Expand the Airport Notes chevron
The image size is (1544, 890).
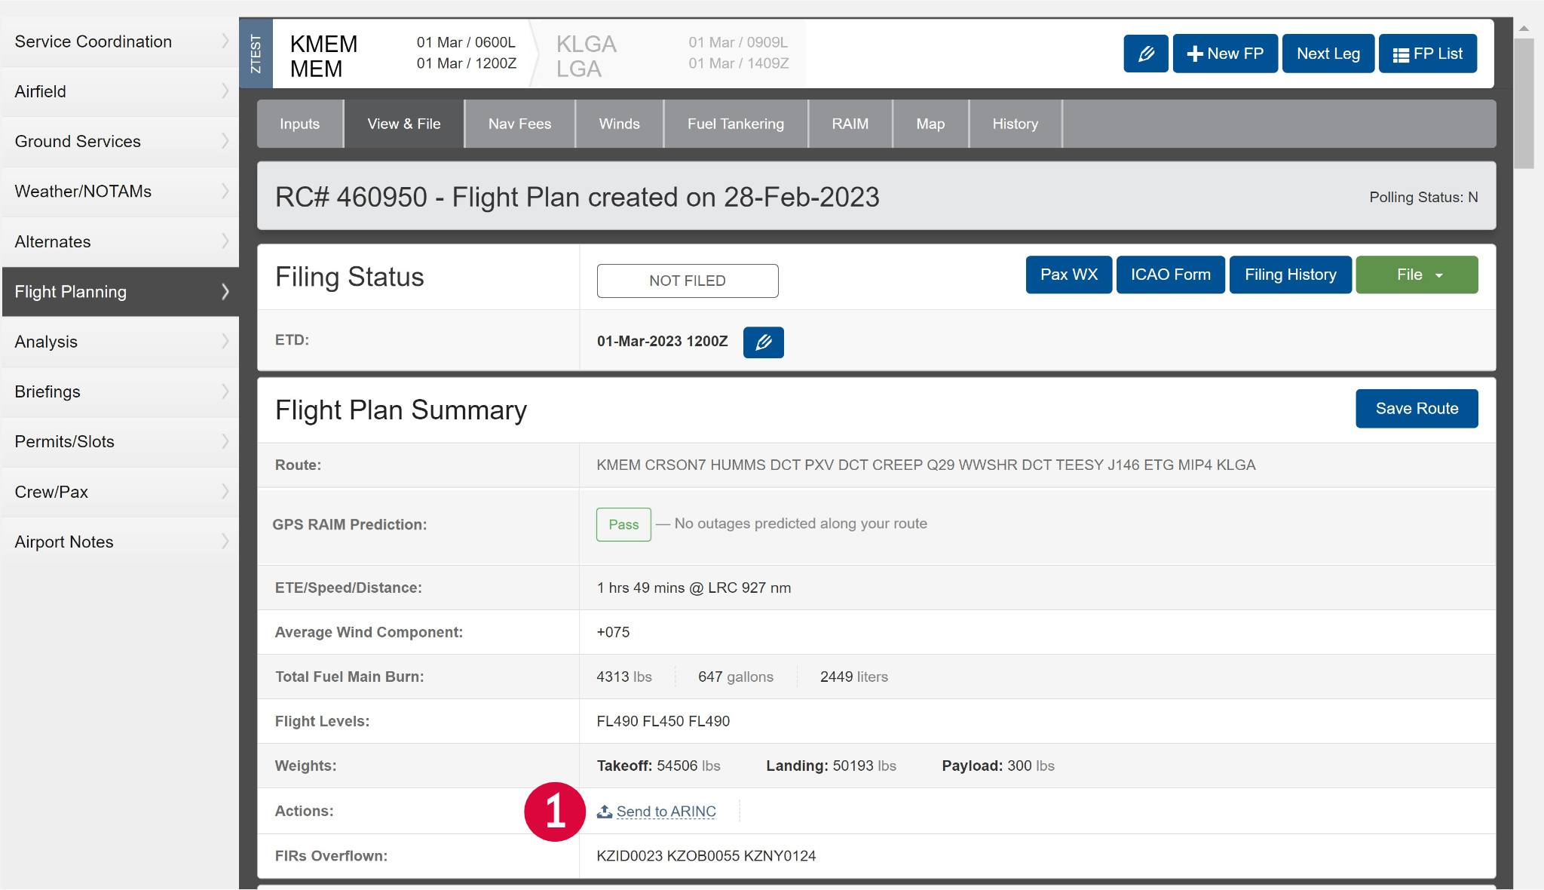coord(225,542)
